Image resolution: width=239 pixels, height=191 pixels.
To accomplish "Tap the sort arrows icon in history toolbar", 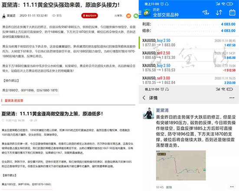I will [x=219, y=13].
